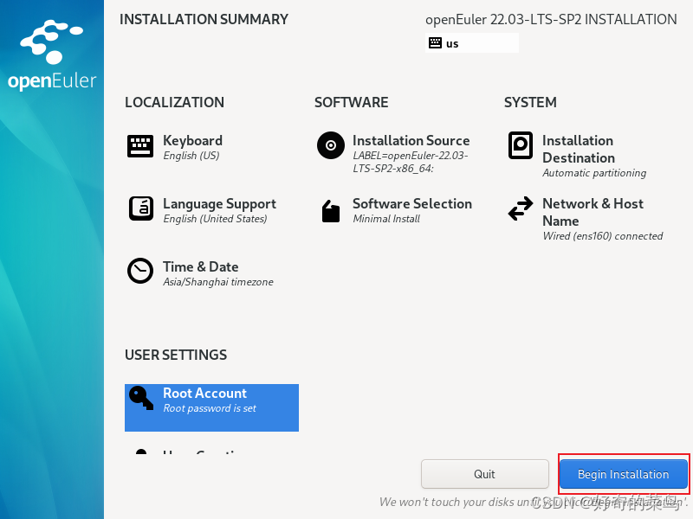This screenshot has height=519, width=693.
Task: Click the USER SETTINGS section heading
Action: 176,355
